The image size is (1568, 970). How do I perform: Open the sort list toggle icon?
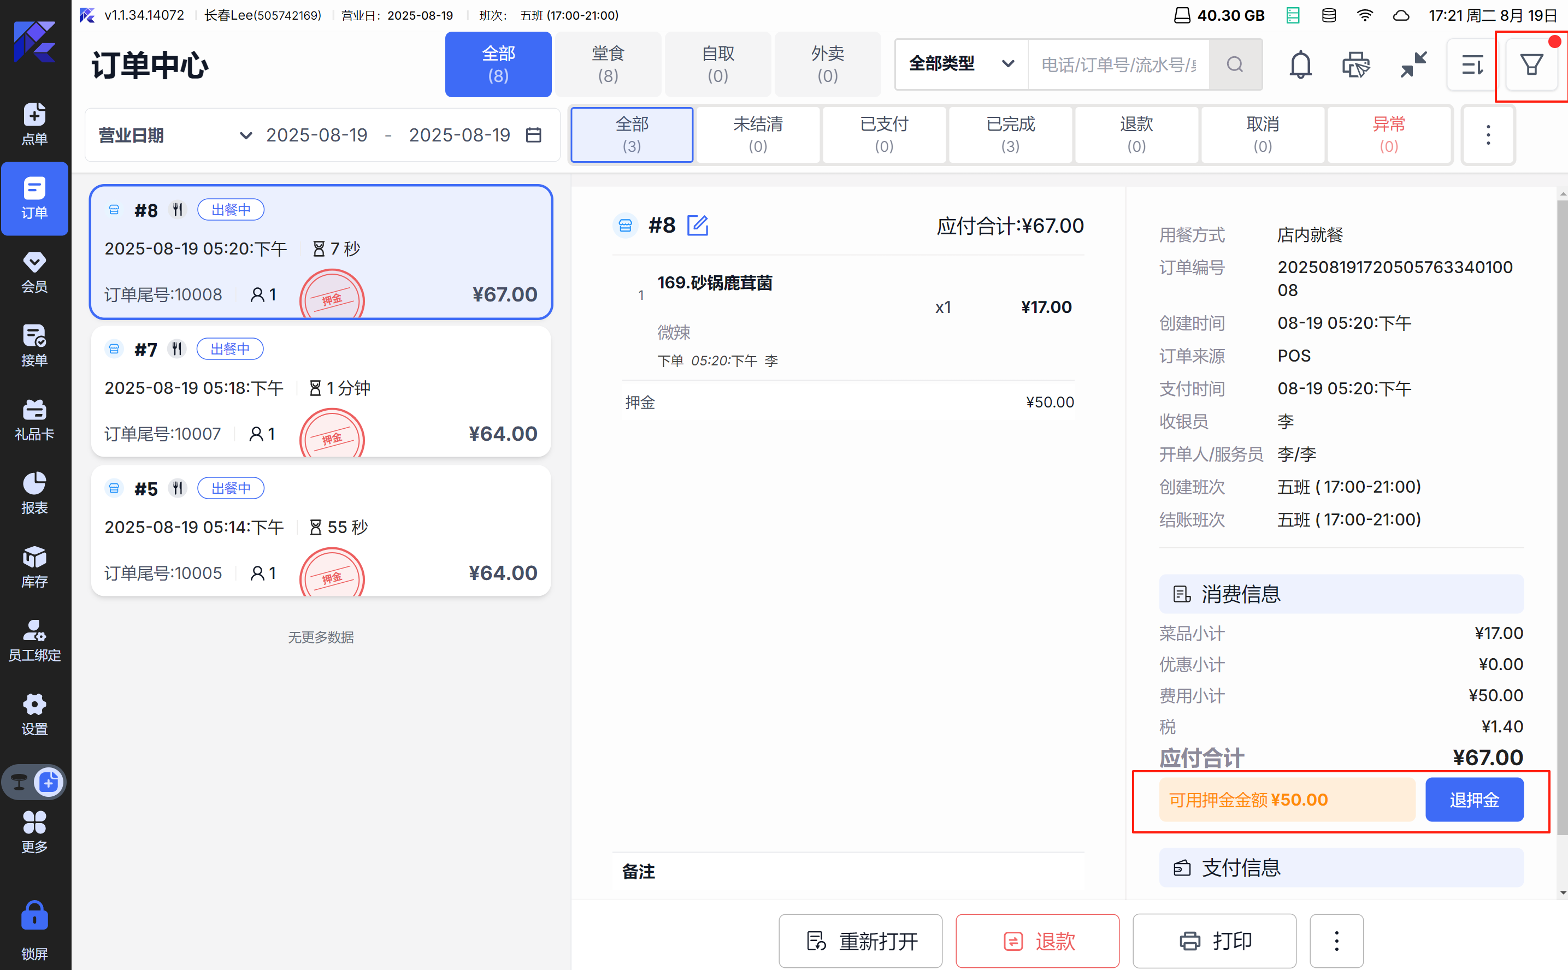tap(1472, 65)
